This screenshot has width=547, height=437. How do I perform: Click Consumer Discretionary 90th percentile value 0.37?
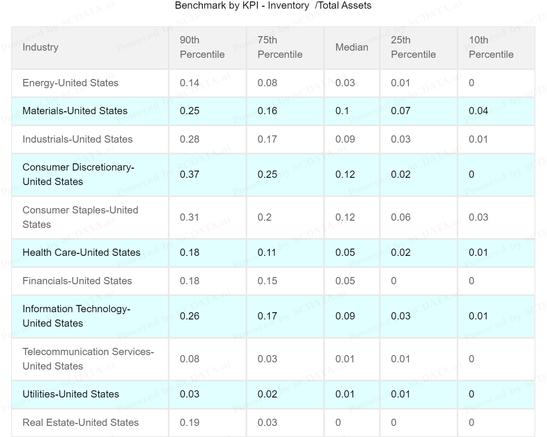(190, 174)
